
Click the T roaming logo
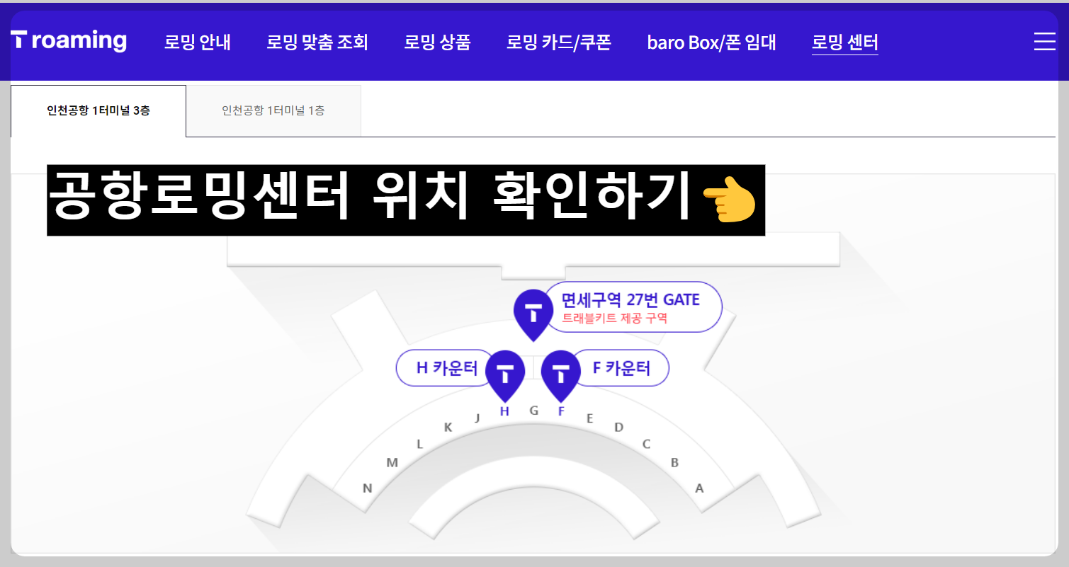click(69, 40)
